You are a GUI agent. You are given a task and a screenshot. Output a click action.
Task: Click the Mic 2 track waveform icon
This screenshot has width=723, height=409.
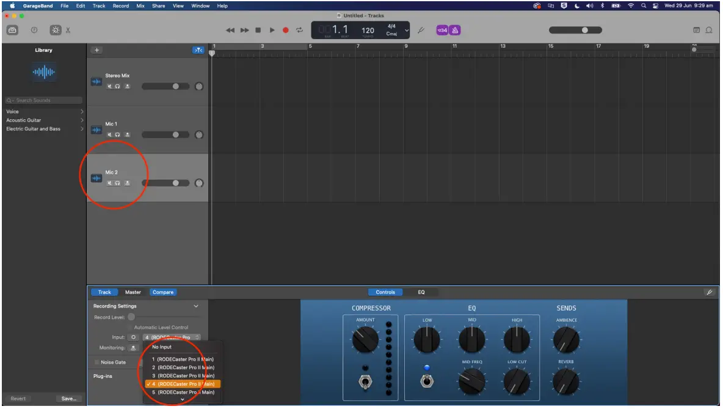point(96,177)
